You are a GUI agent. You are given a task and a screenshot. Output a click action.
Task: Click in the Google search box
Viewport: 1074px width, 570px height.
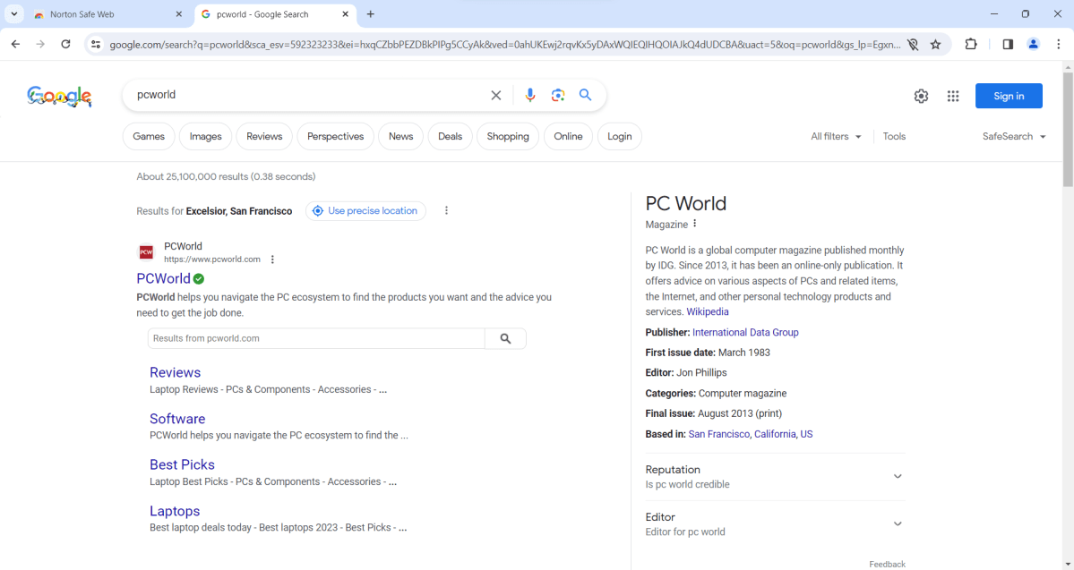tap(308, 95)
